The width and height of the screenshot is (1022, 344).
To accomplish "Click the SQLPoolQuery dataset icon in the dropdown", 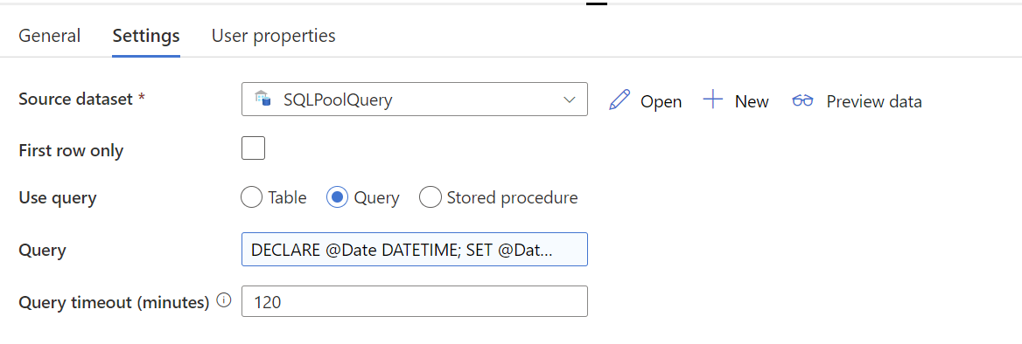I will [x=262, y=100].
